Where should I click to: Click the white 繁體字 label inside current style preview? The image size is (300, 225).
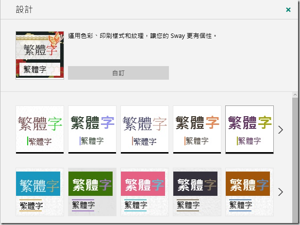(x=35, y=69)
